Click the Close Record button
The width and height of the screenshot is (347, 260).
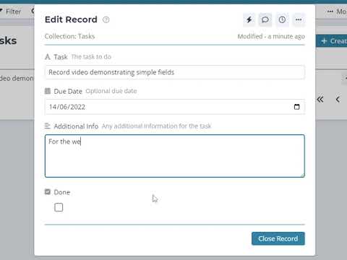(278, 238)
